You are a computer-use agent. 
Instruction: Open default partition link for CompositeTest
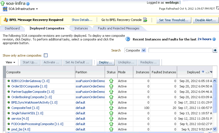click(x=80, y=108)
